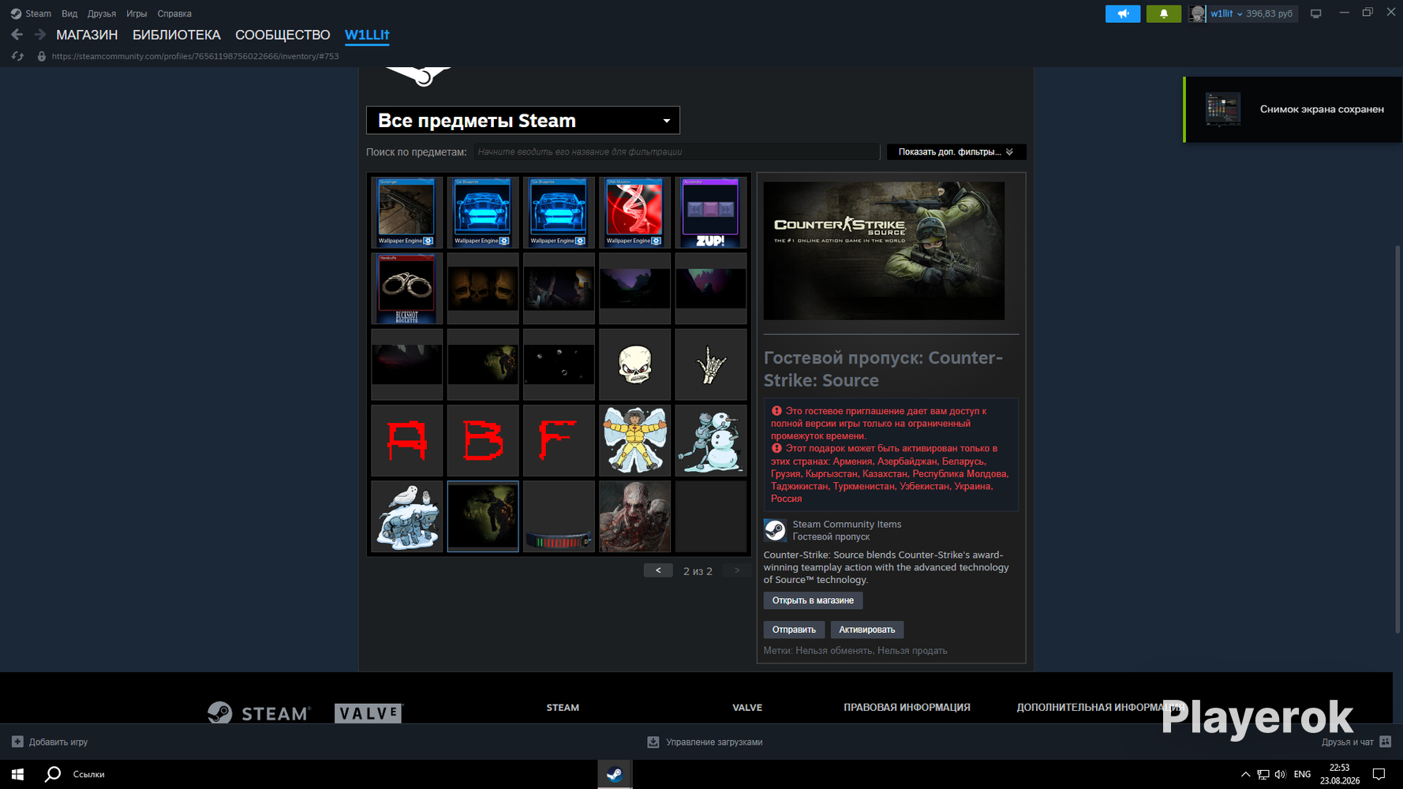Click the Steam Community Items logo

coord(775,530)
